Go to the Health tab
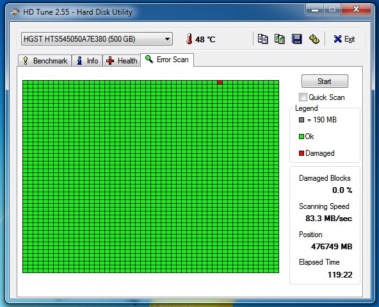The width and height of the screenshot is (379, 307). [122, 61]
